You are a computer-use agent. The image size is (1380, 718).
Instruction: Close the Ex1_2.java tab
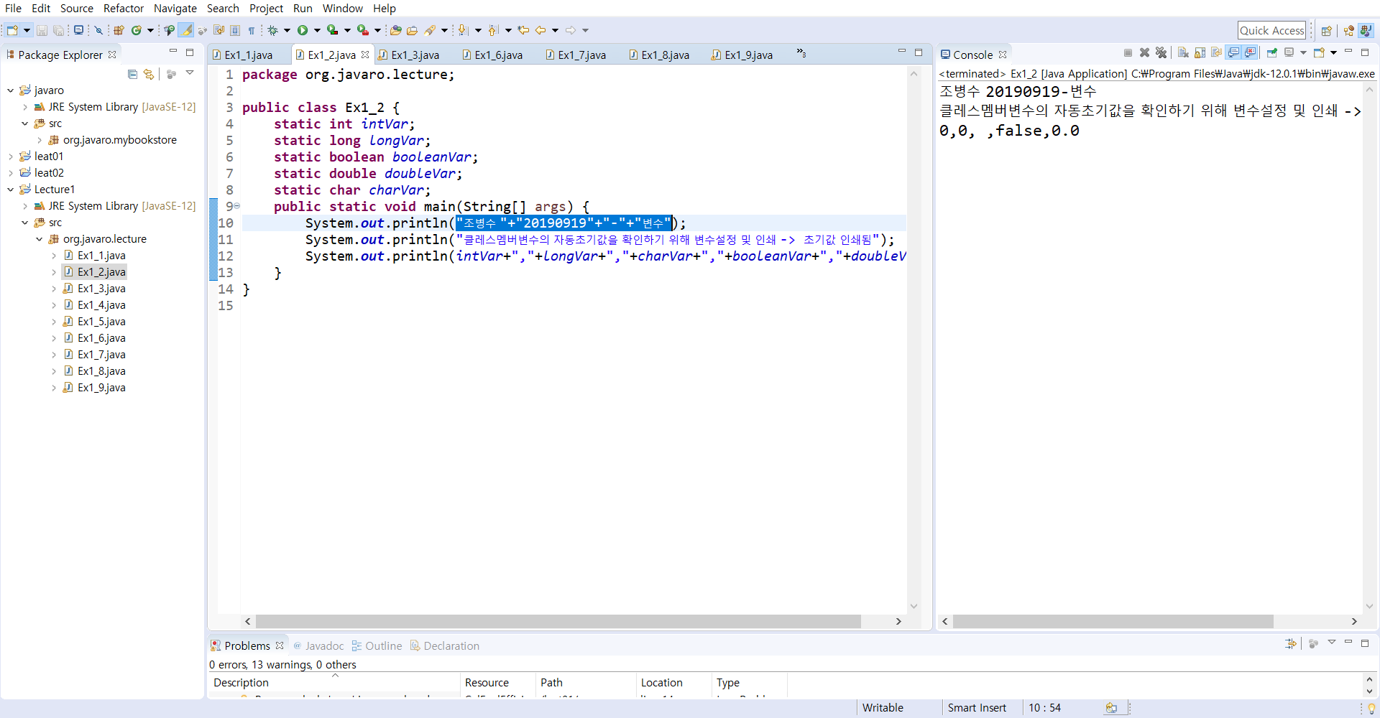click(365, 55)
